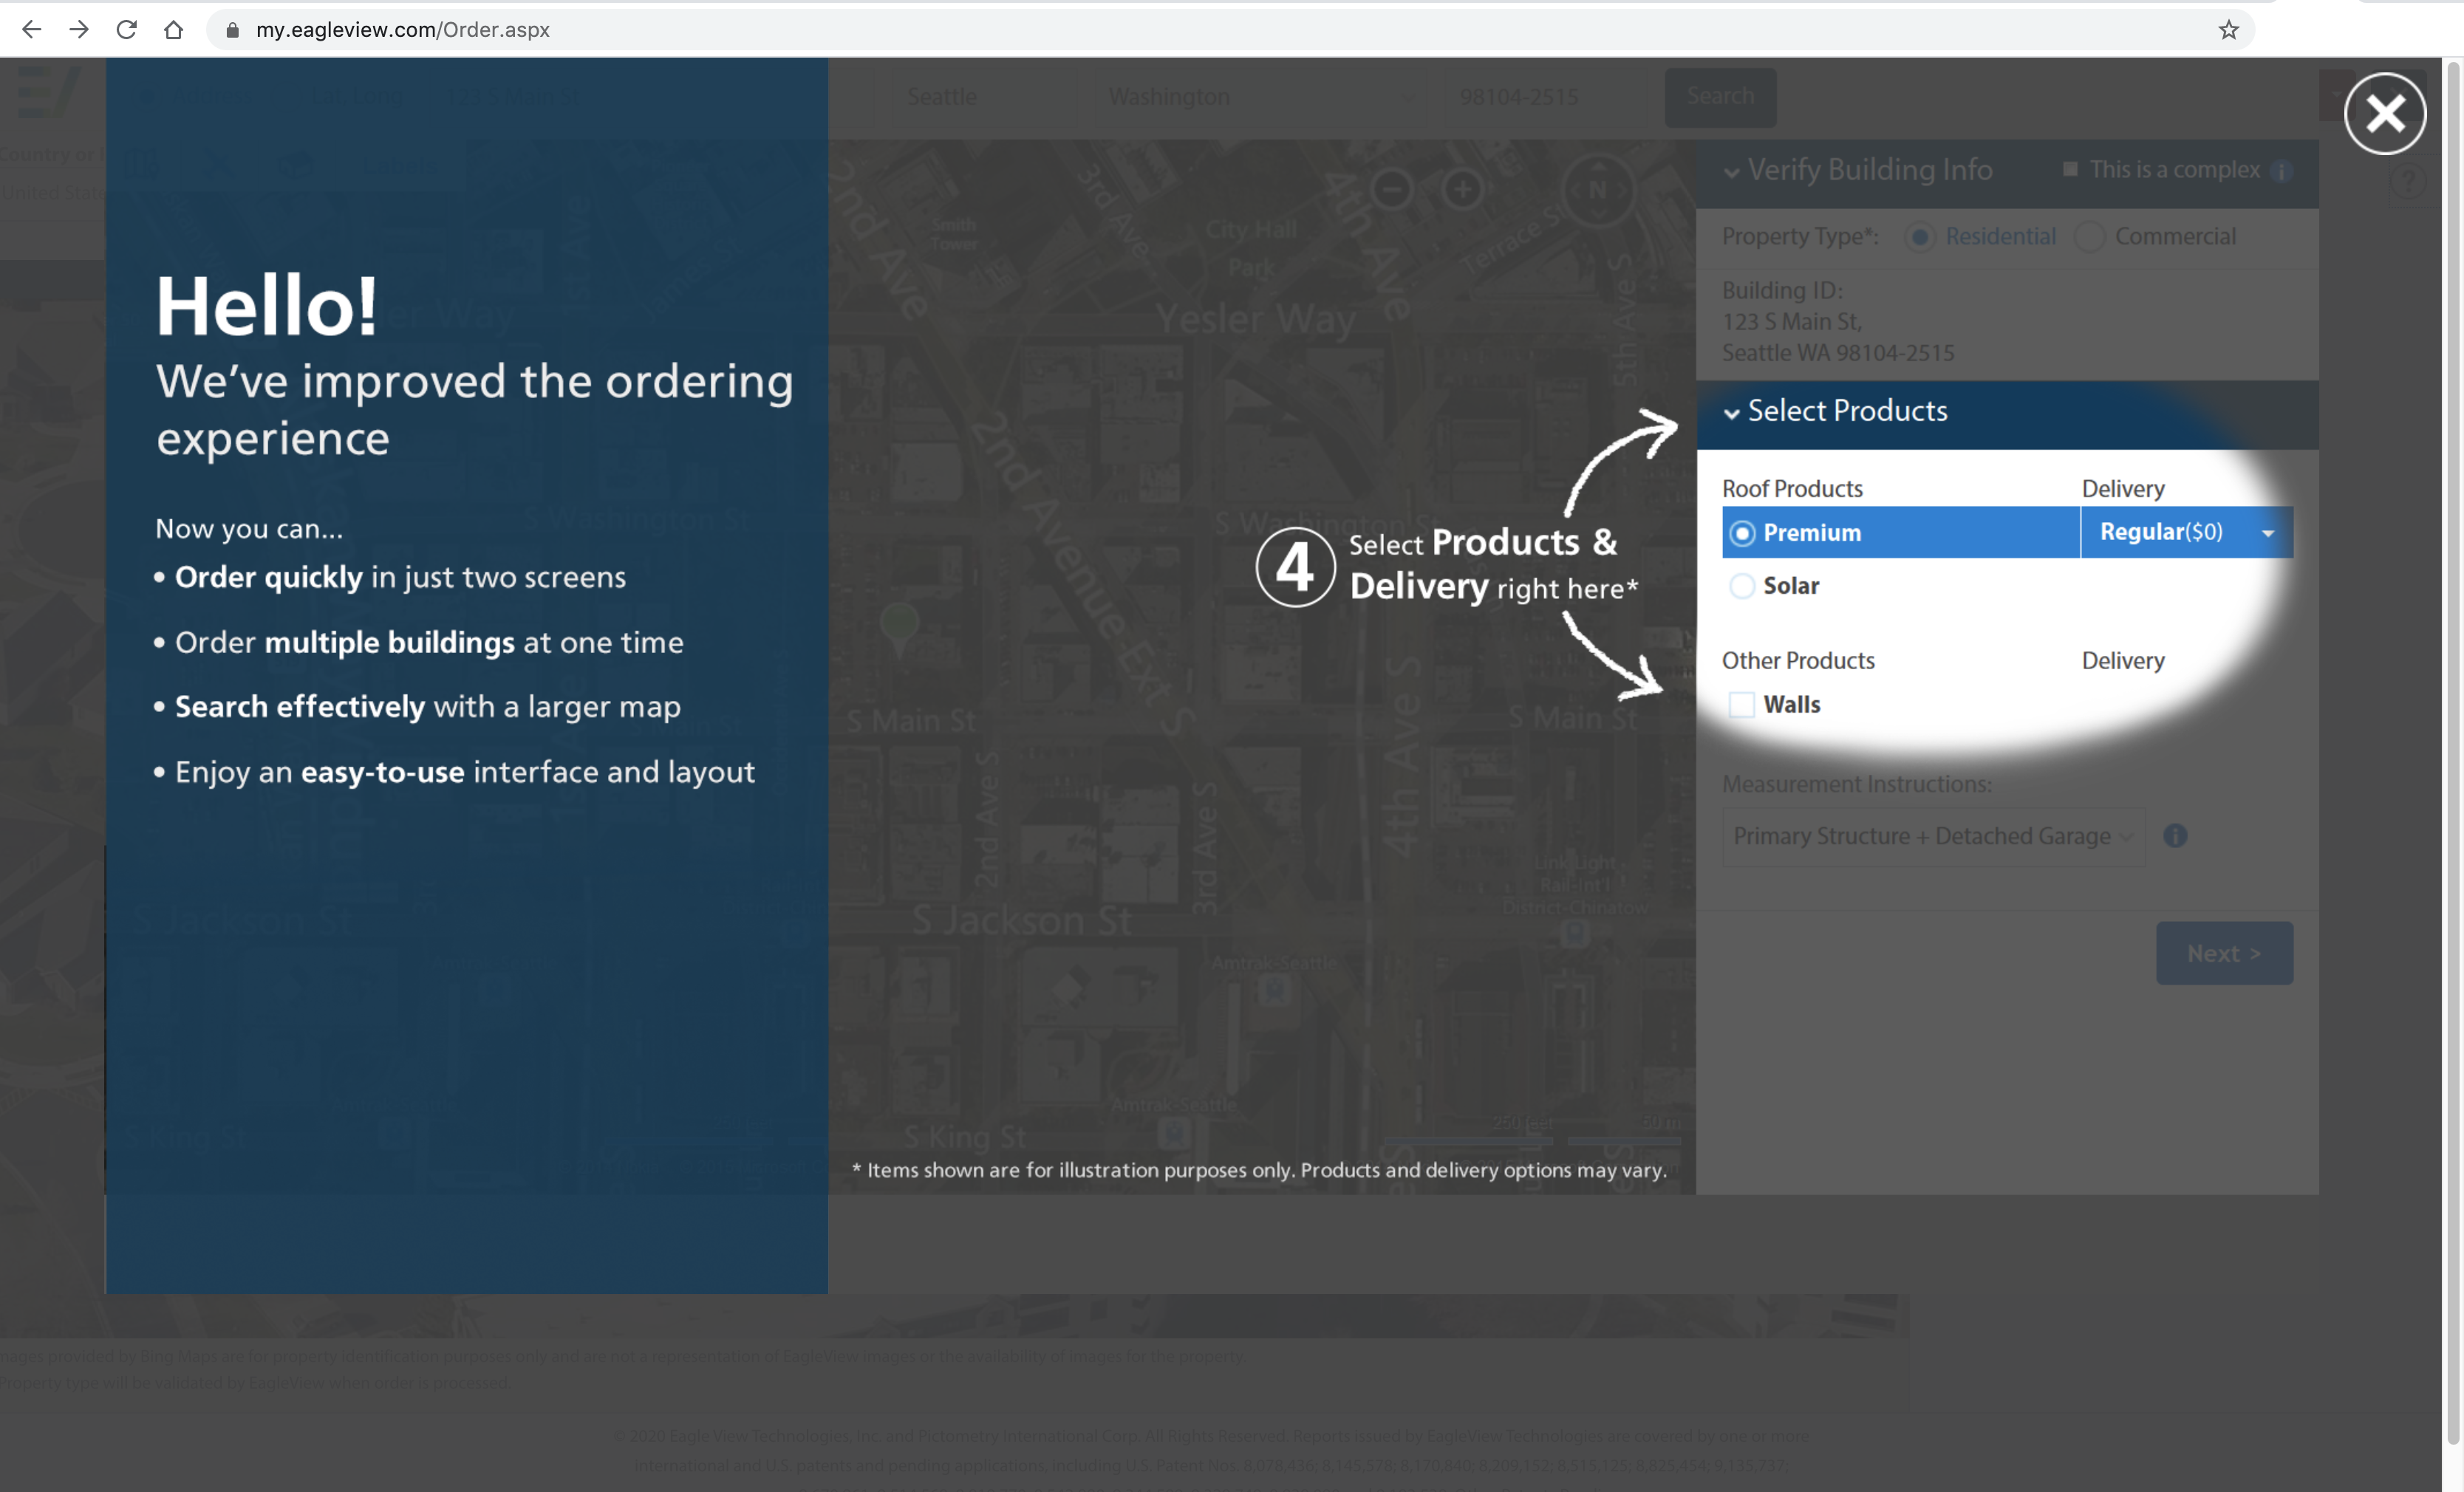Open the help question mark icon
This screenshot has width=2464, height=1492.
tap(2408, 181)
